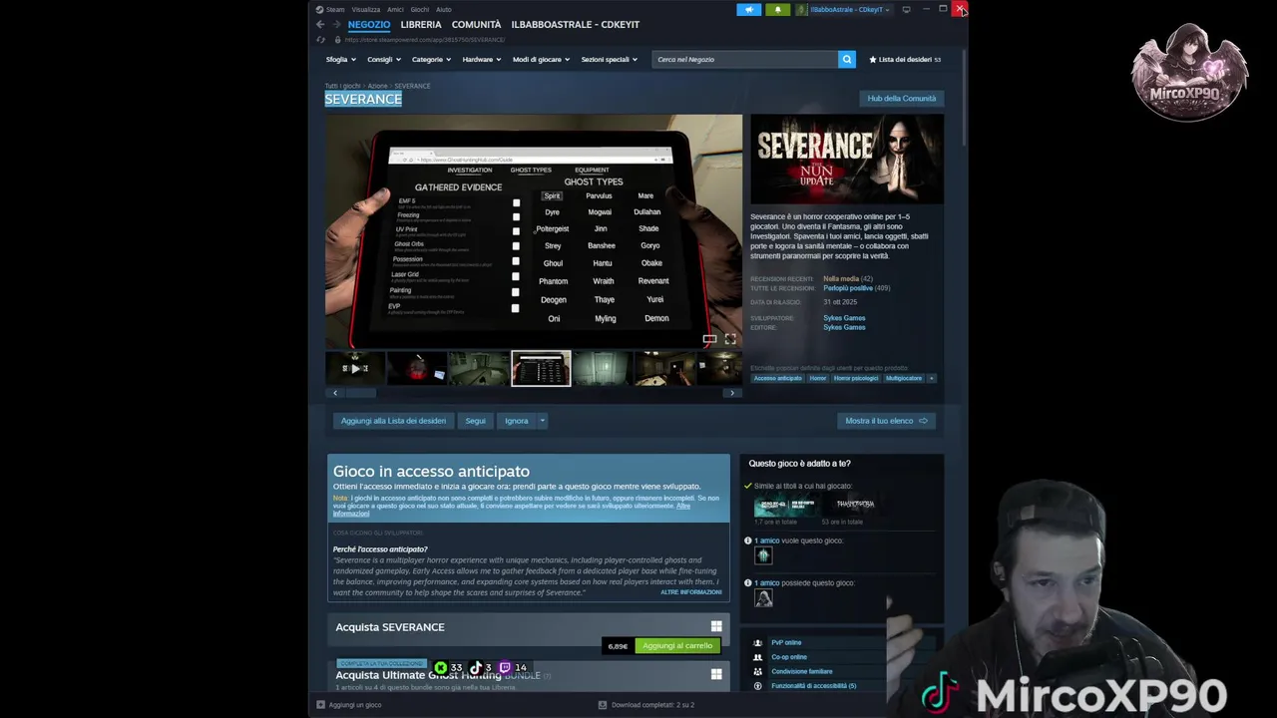Click the Big Picture mode monitor icon
The height and width of the screenshot is (718, 1277).
pyautogui.click(x=906, y=10)
